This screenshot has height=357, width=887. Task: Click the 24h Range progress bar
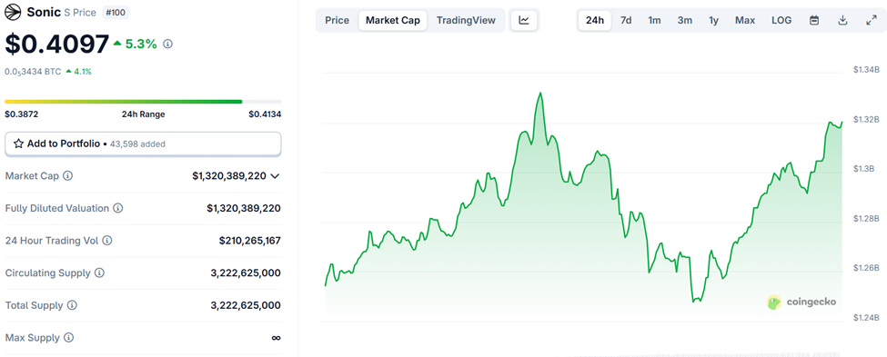[x=143, y=102]
